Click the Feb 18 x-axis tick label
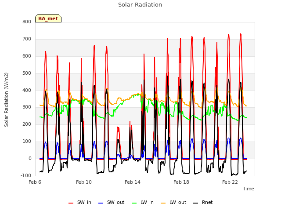 tap(181, 182)
